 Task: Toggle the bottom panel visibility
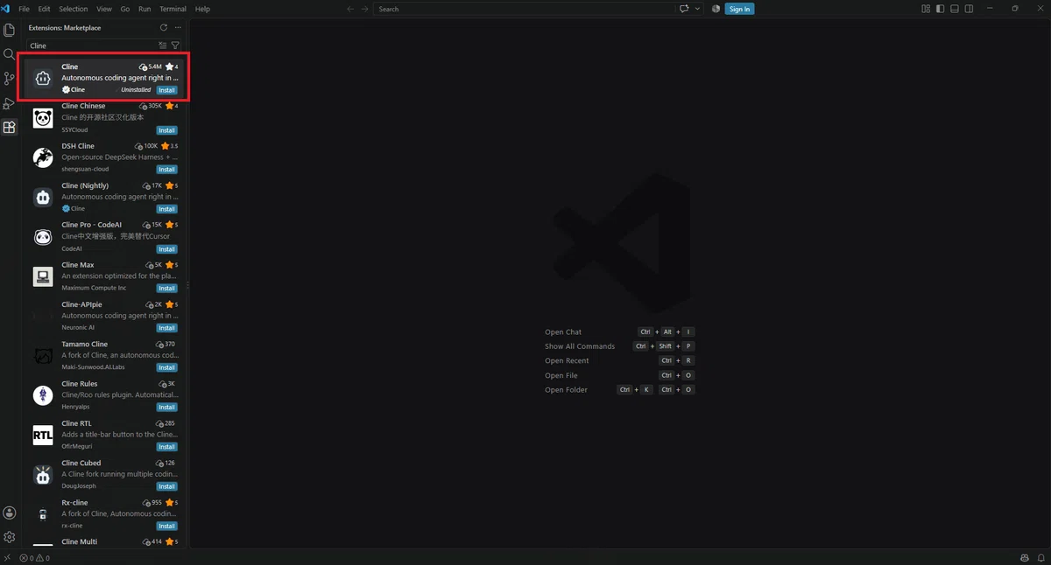(x=955, y=9)
